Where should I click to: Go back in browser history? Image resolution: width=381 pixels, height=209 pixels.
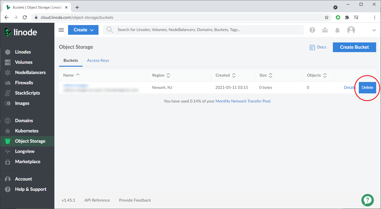[7, 17]
